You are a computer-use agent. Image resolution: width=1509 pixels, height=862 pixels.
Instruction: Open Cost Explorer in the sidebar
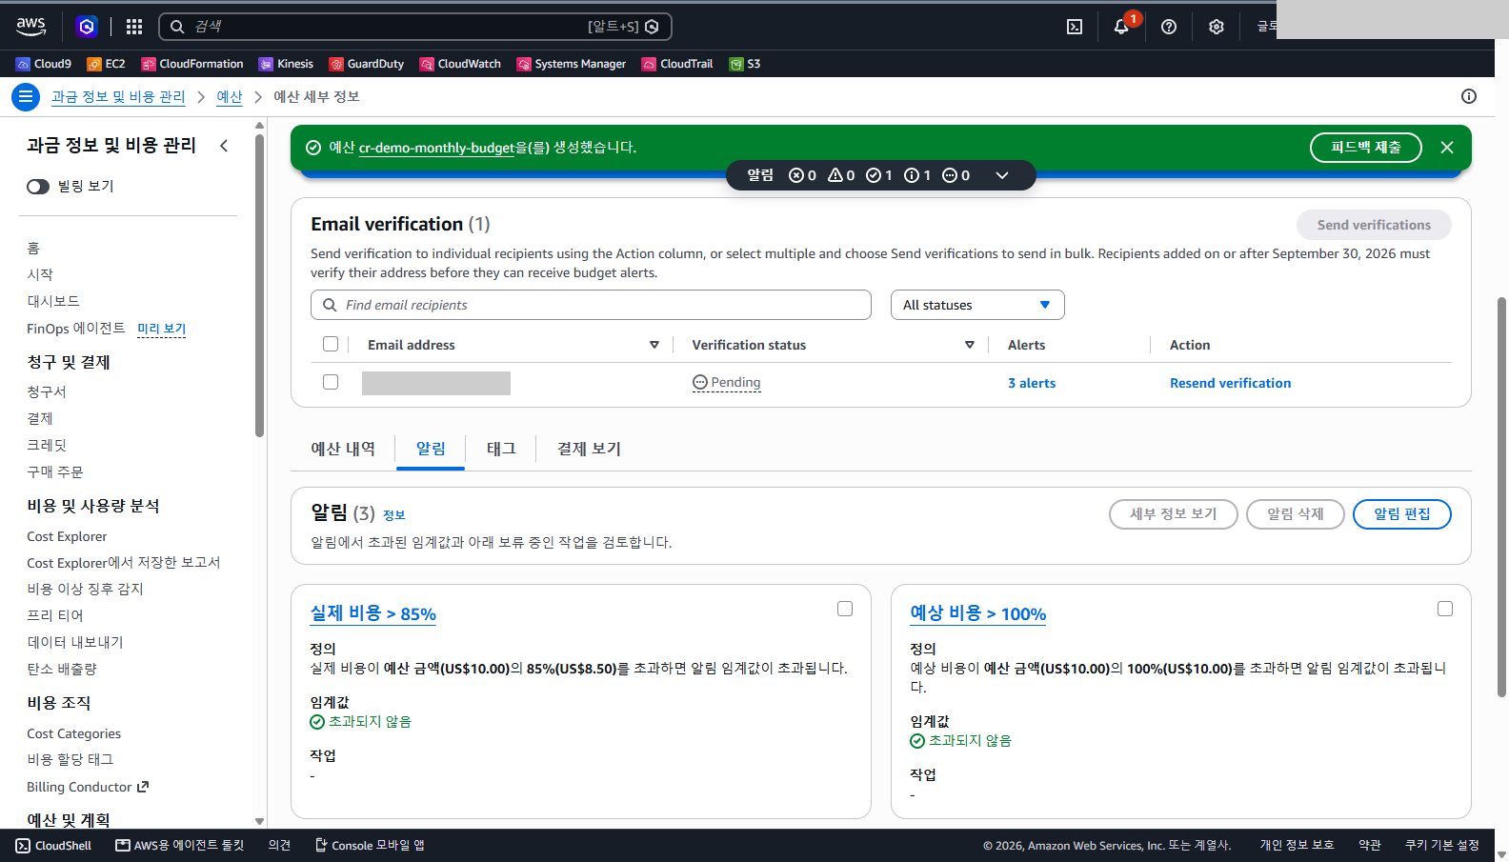point(67,536)
